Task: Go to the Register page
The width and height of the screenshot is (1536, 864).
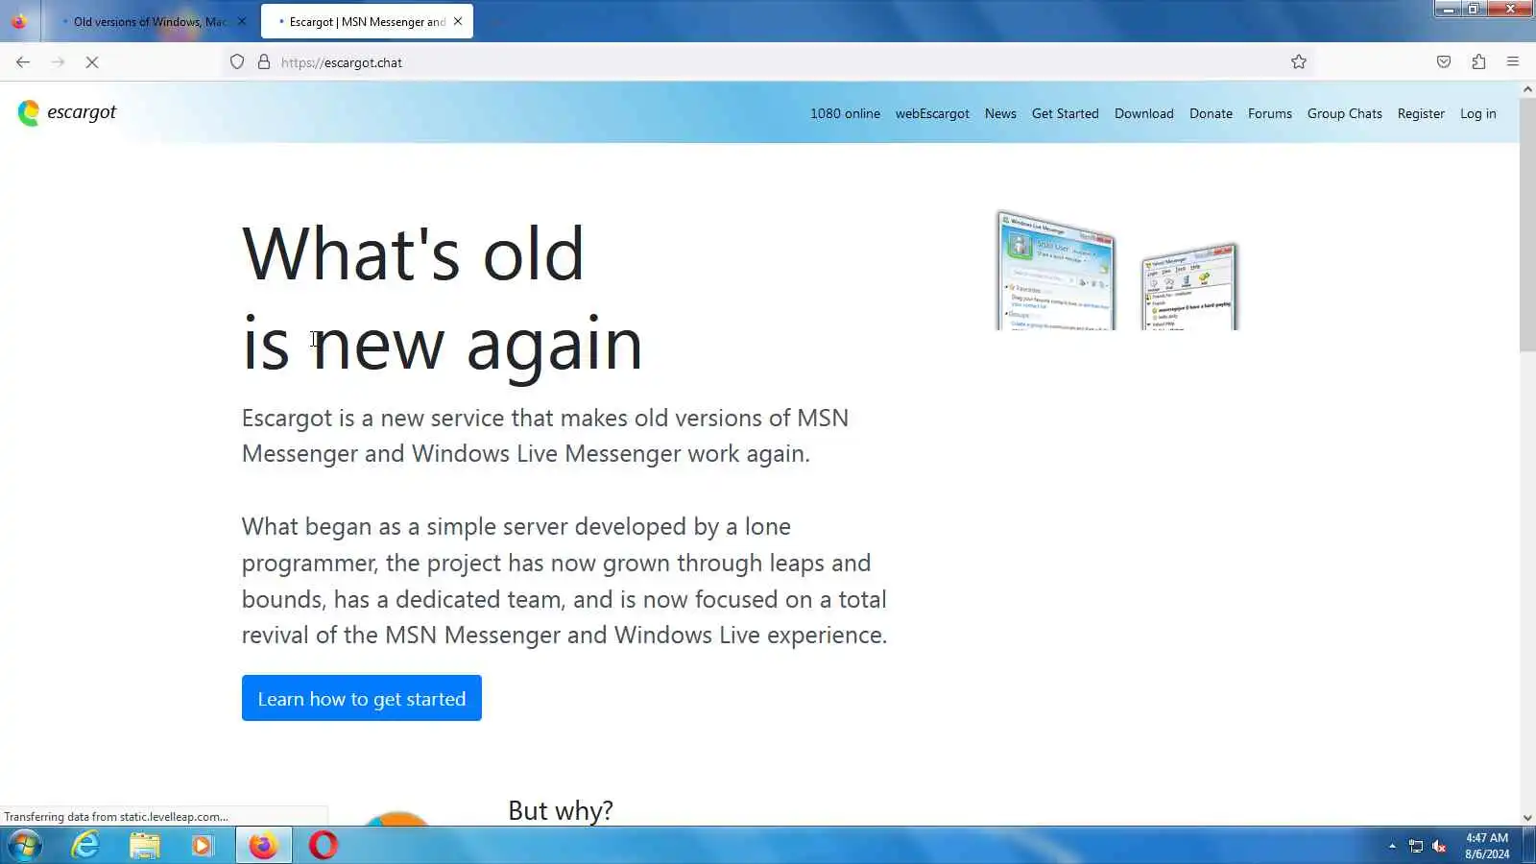Action: pyautogui.click(x=1421, y=113)
